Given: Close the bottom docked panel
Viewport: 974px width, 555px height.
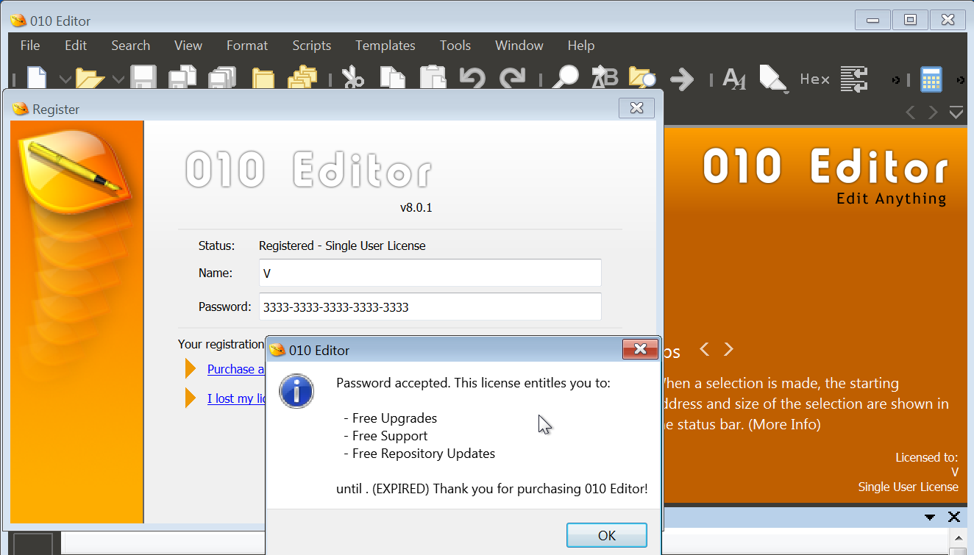Looking at the screenshot, I should pyautogui.click(x=954, y=517).
